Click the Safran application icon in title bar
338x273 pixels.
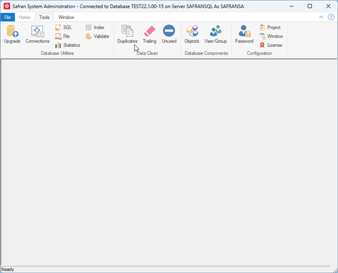click(7, 6)
